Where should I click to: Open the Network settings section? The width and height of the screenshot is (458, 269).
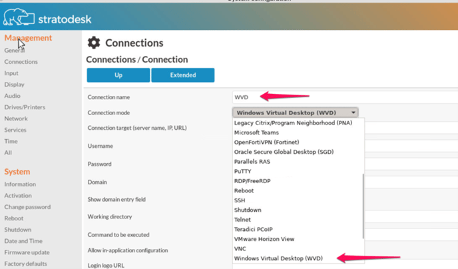pyautogui.click(x=16, y=119)
